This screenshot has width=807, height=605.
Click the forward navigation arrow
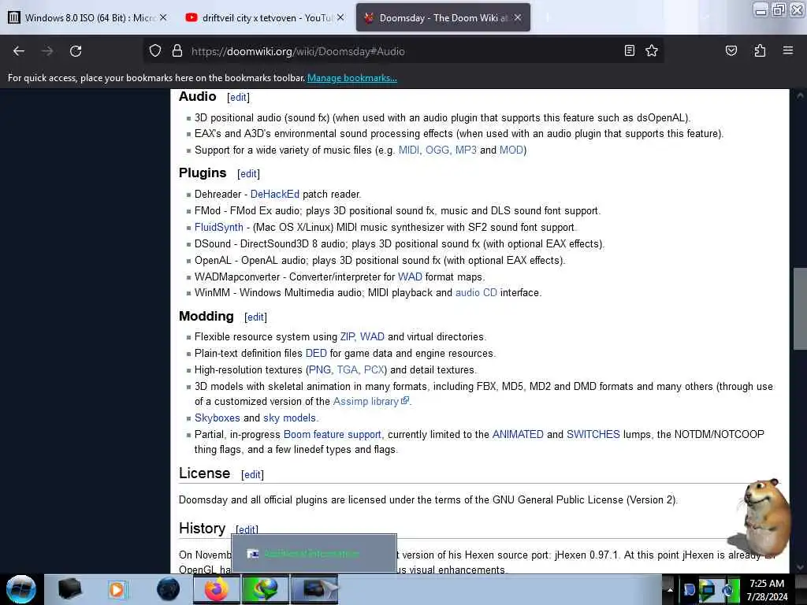coord(47,51)
